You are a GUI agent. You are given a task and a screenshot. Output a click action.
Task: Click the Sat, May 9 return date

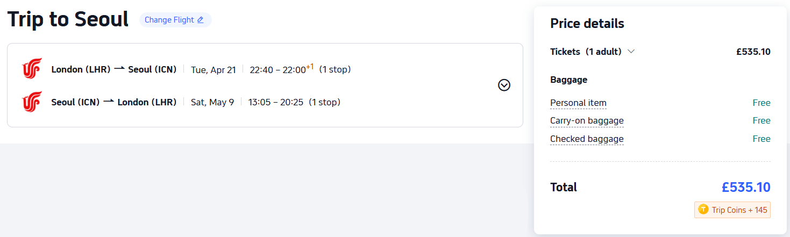click(212, 102)
